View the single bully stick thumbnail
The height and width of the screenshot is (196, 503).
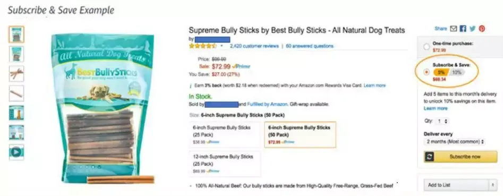point(16,93)
